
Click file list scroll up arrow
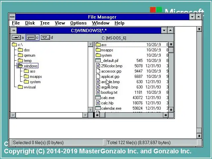[171, 44]
